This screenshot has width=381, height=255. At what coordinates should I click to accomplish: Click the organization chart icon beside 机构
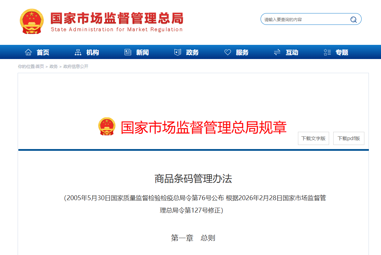click(x=78, y=52)
